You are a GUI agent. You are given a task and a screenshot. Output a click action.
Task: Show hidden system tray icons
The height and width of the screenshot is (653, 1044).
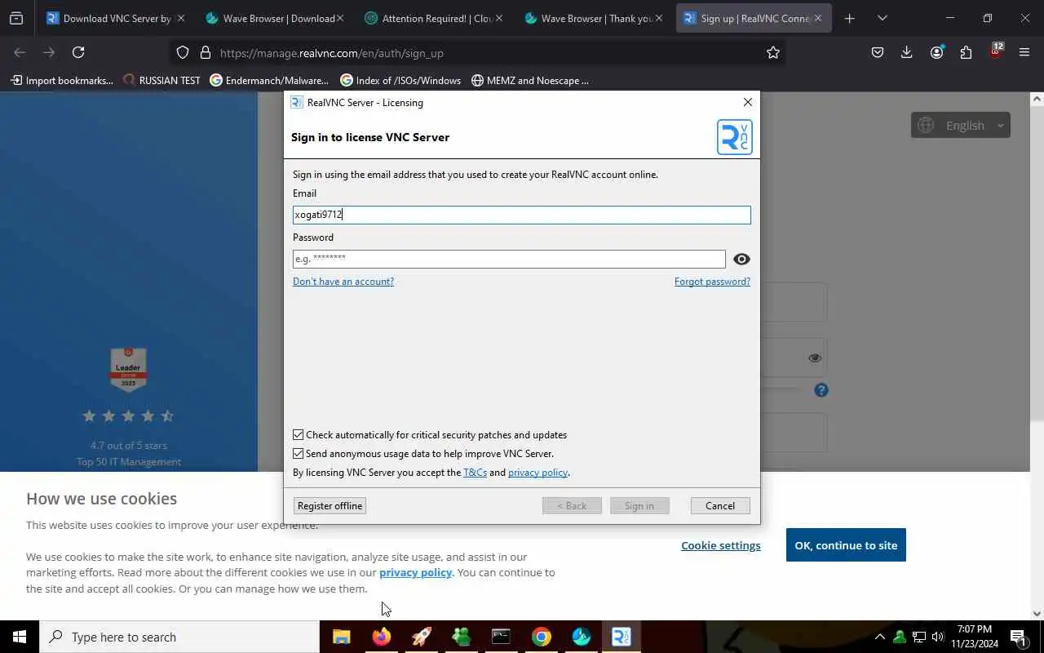coord(879,637)
